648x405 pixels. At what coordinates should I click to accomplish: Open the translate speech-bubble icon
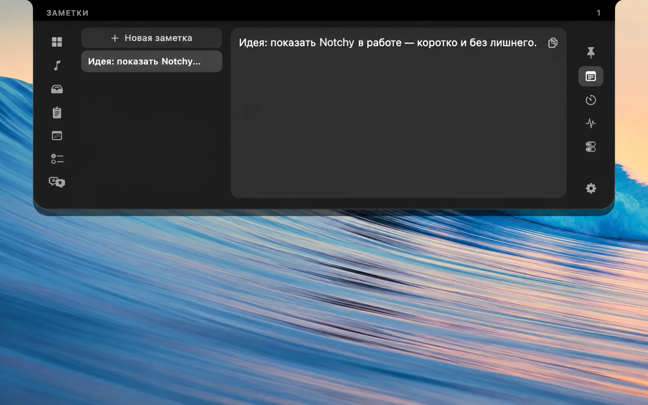click(x=57, y=182)
